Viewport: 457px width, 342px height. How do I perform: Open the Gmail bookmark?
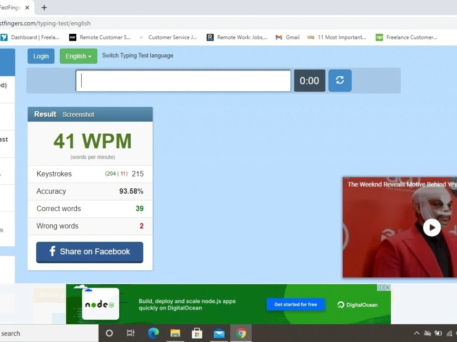[x=287, y=37]
